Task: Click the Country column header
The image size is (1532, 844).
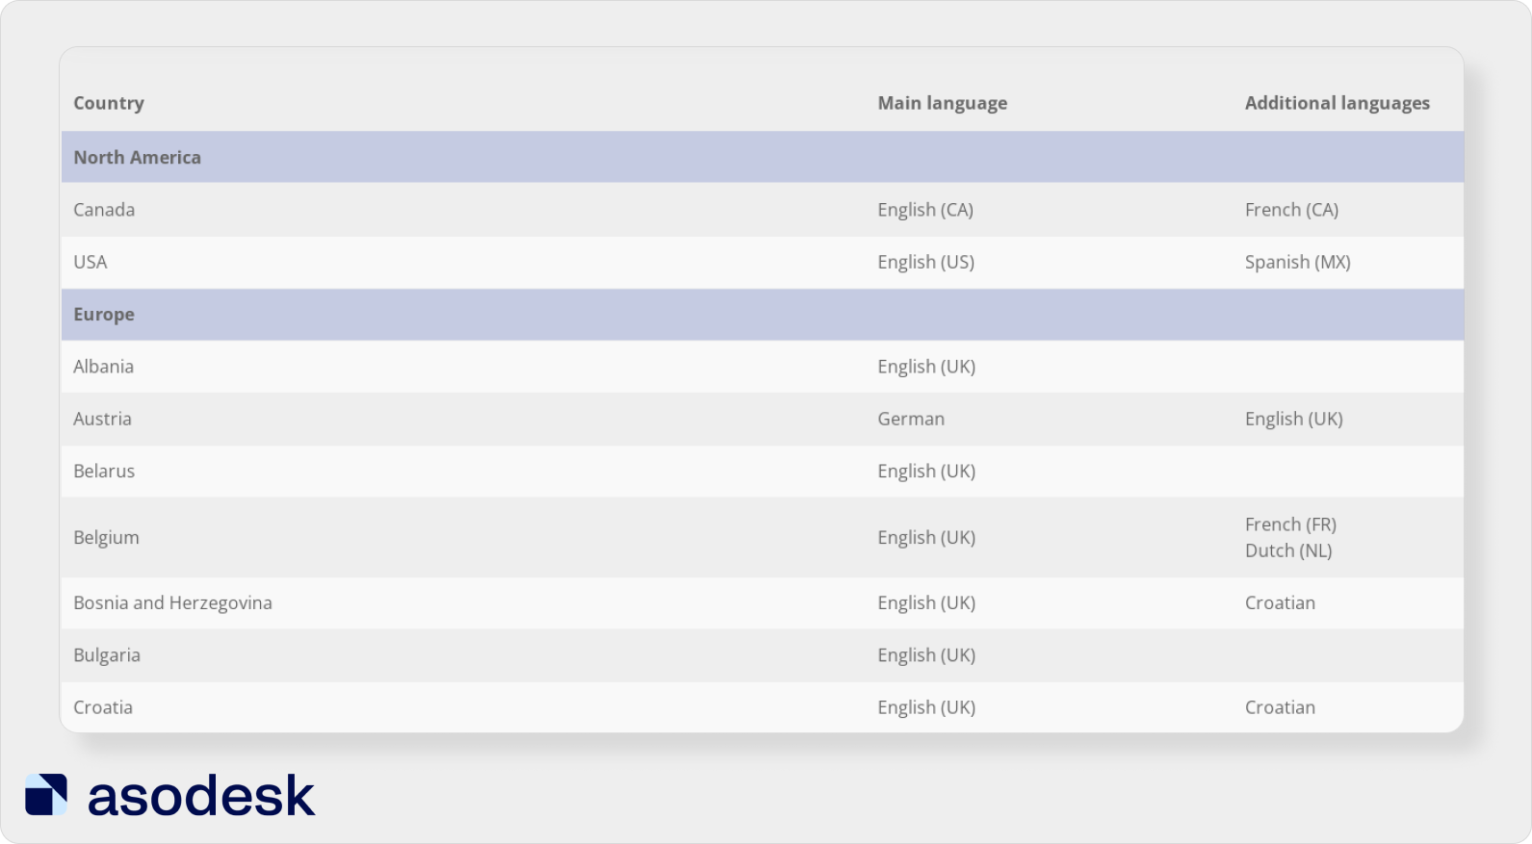Action: click(x=109, y=103)
